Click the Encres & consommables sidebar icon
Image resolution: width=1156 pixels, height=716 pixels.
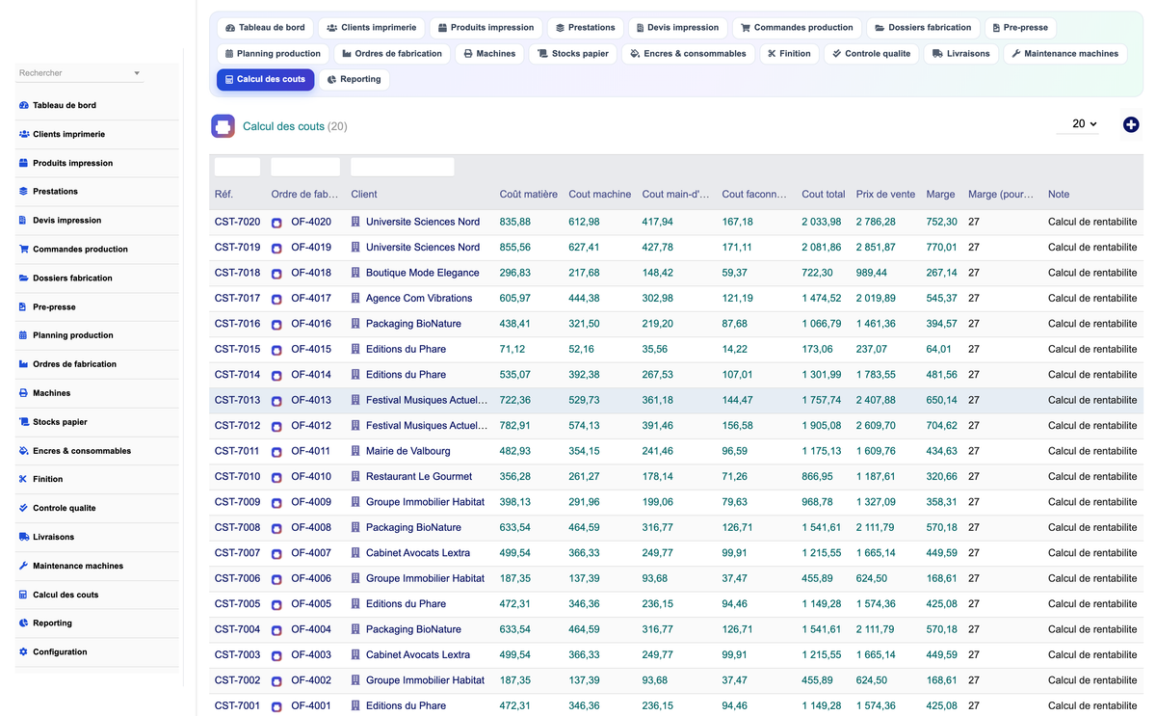[x=24, y=450]
